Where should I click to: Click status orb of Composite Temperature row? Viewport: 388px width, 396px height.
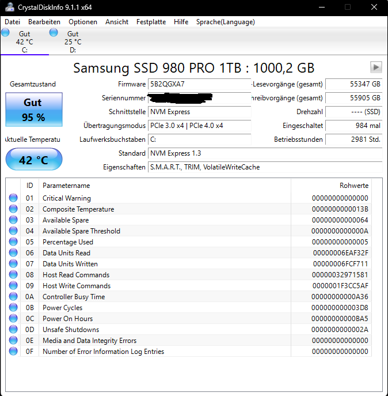(13, 209)
